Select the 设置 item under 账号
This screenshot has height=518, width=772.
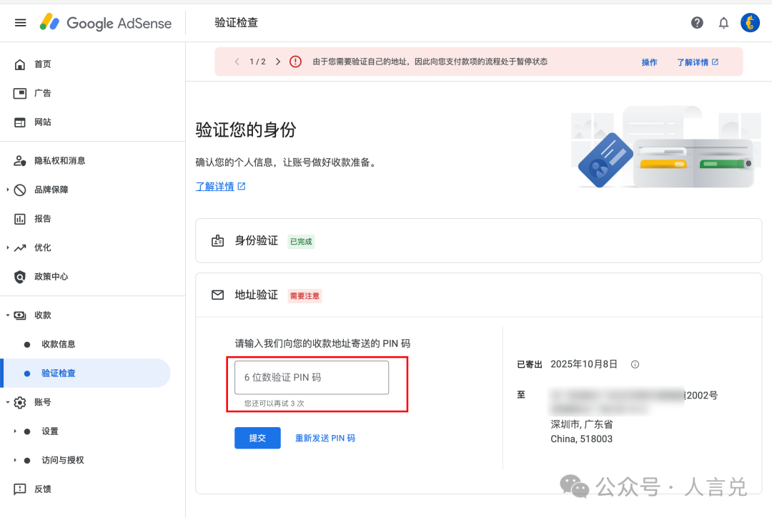(51, 431)
